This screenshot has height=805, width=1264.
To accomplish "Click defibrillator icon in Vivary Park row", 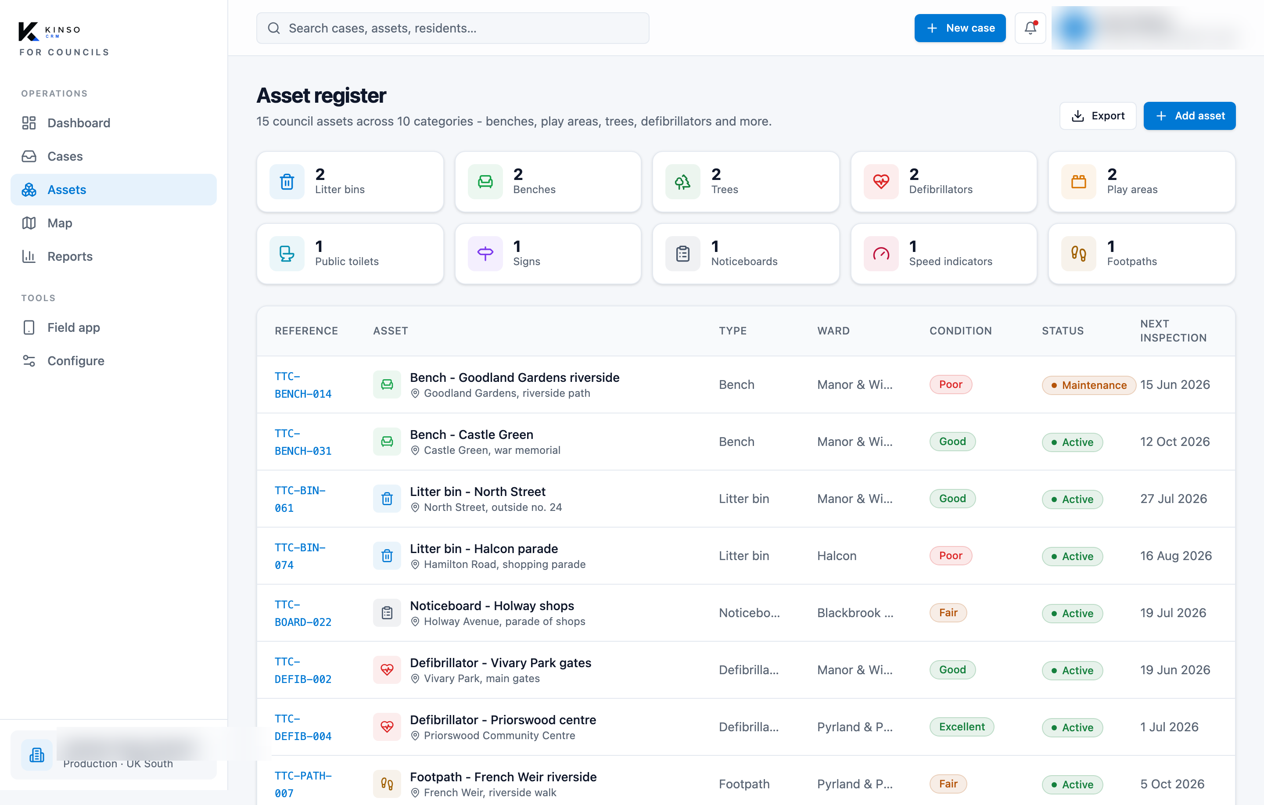I will pos(387,669).
